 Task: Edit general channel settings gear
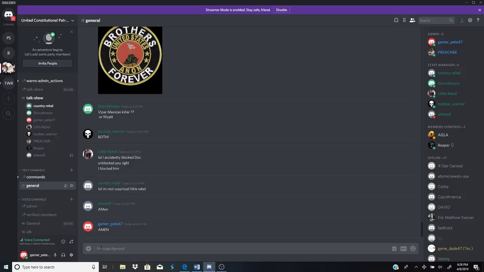tap(71, 186)
